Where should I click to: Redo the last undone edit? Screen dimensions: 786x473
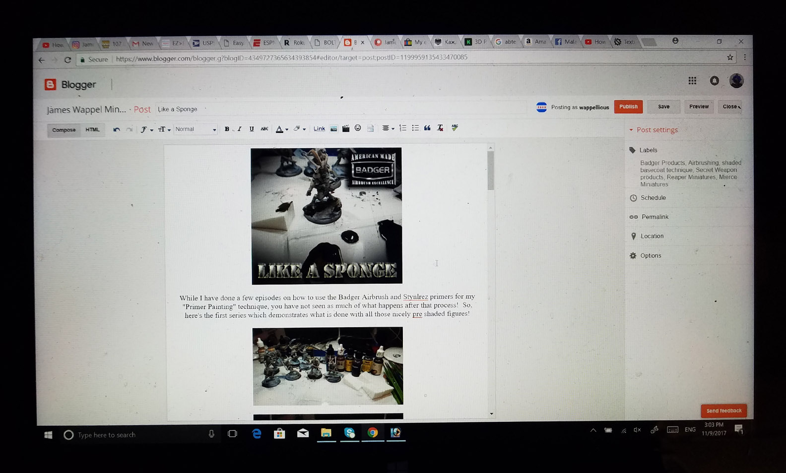(x=129, y=129)
